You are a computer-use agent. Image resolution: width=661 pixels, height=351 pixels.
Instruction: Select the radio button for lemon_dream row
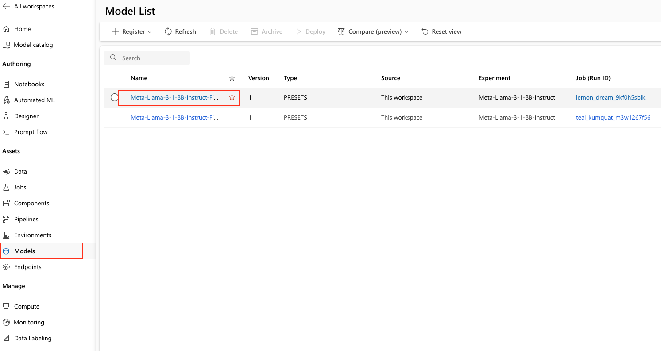pyautogui.click(x=114, y=97)
